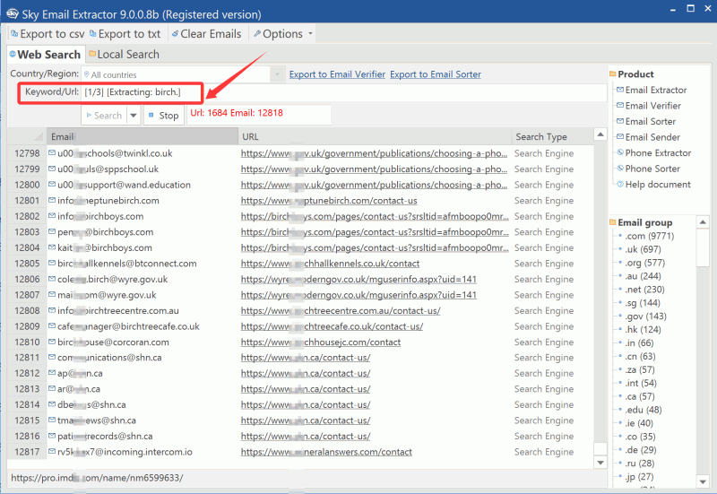Viewport: 717px width, 494px height.
Task: Open the Options dropdown menu
Action: [x=283, y=34]
